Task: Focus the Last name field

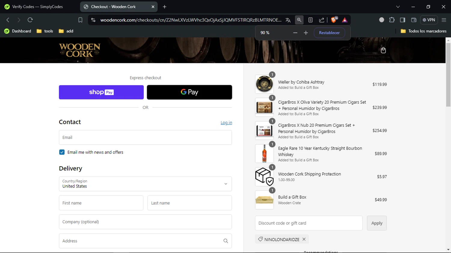Action: [189, 203]
